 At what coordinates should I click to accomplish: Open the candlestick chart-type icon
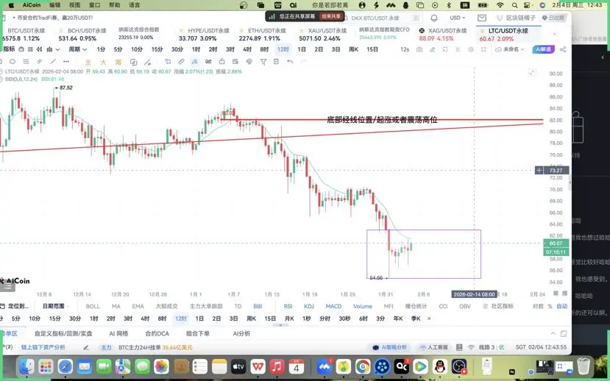tap(49, 49)
